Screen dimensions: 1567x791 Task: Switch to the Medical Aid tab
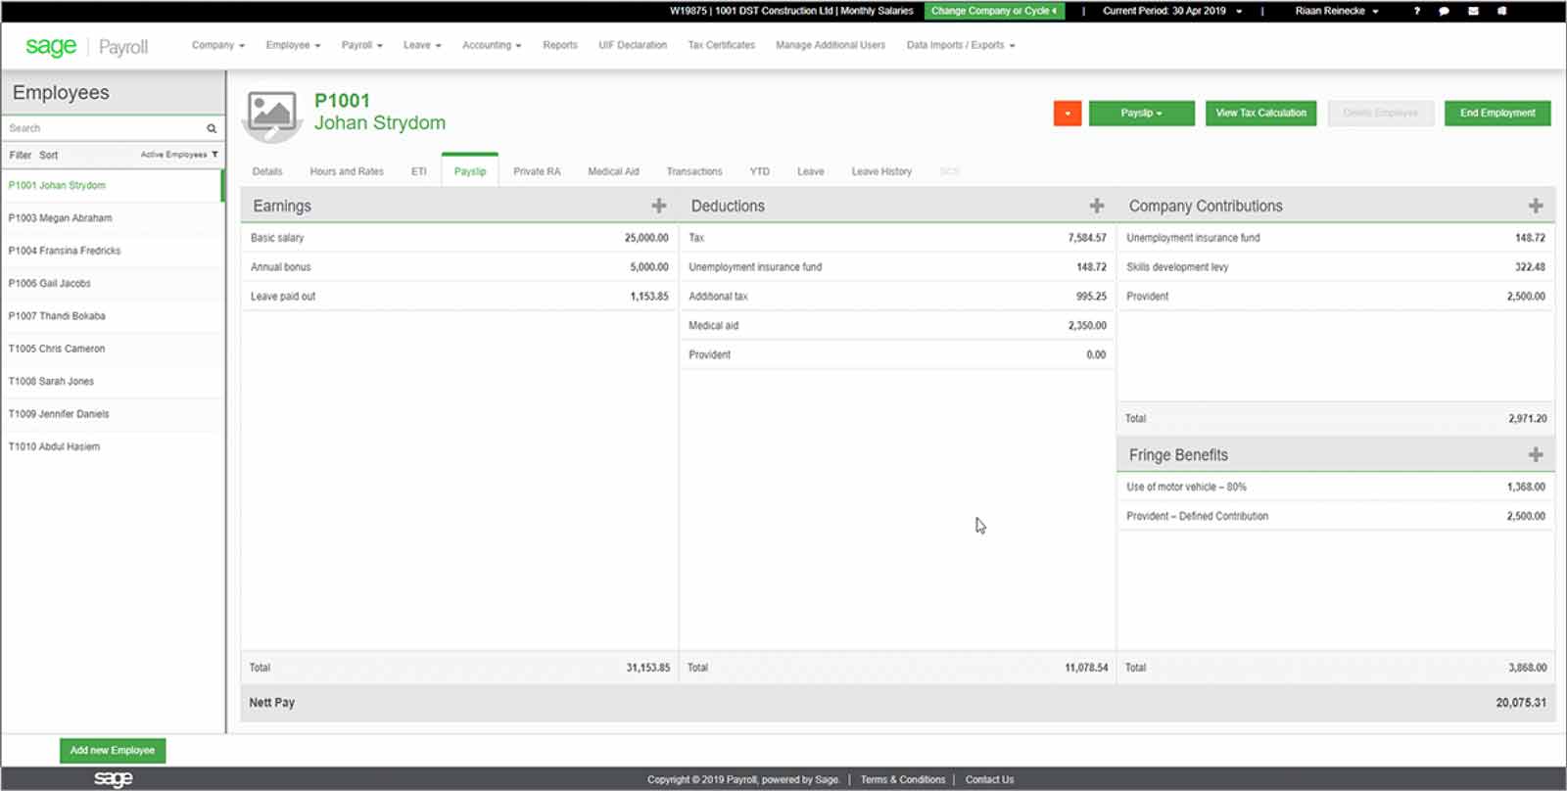(613, 171)
